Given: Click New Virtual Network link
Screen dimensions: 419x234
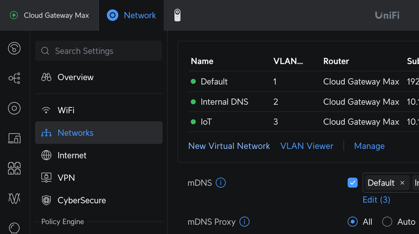Looking at the screenshot, I should 229,146.
